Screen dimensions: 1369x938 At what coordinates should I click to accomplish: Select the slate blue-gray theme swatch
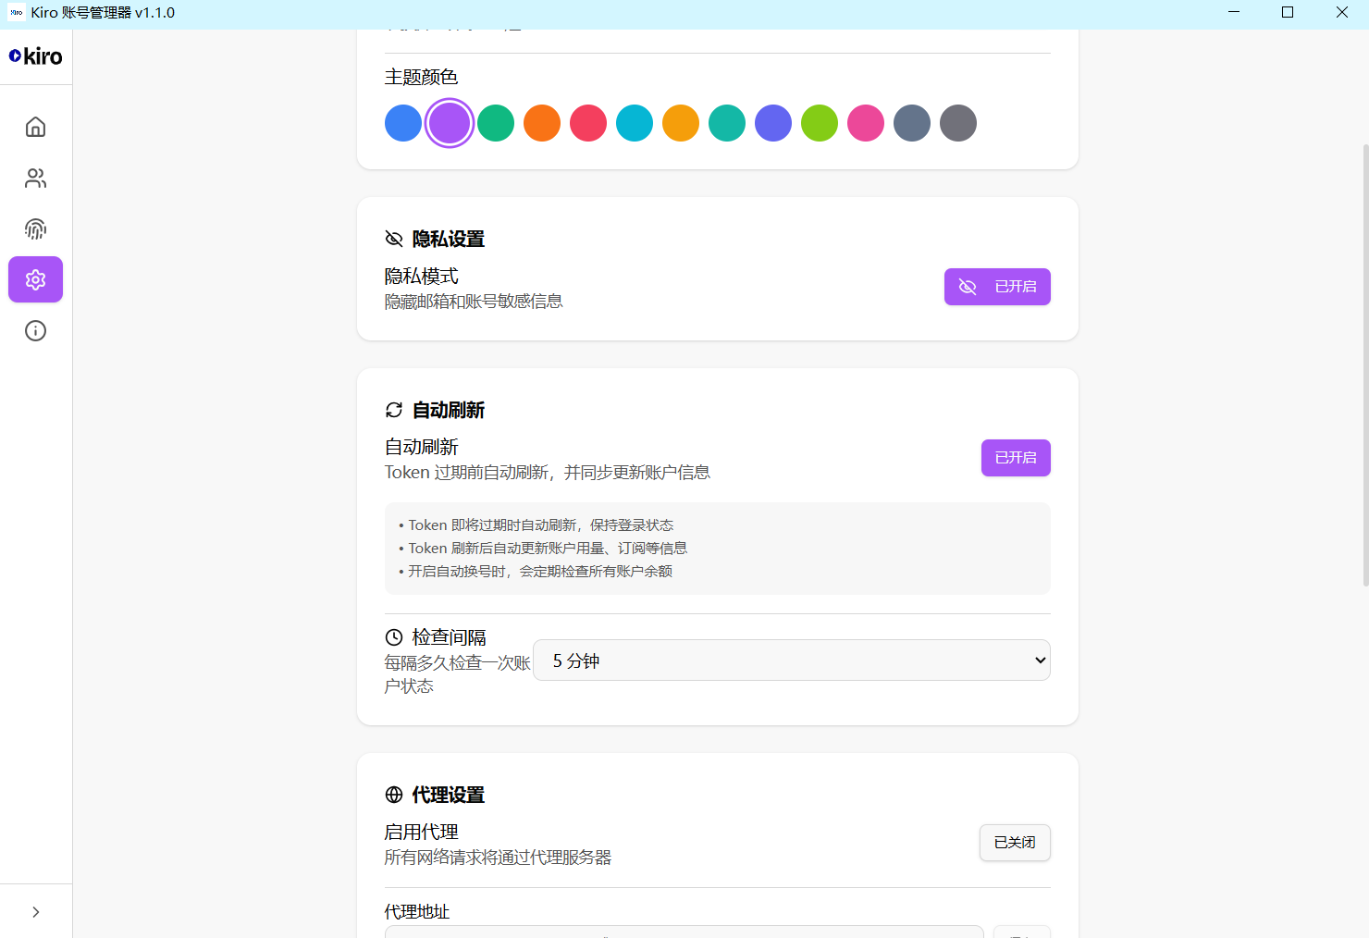[912, 123]
